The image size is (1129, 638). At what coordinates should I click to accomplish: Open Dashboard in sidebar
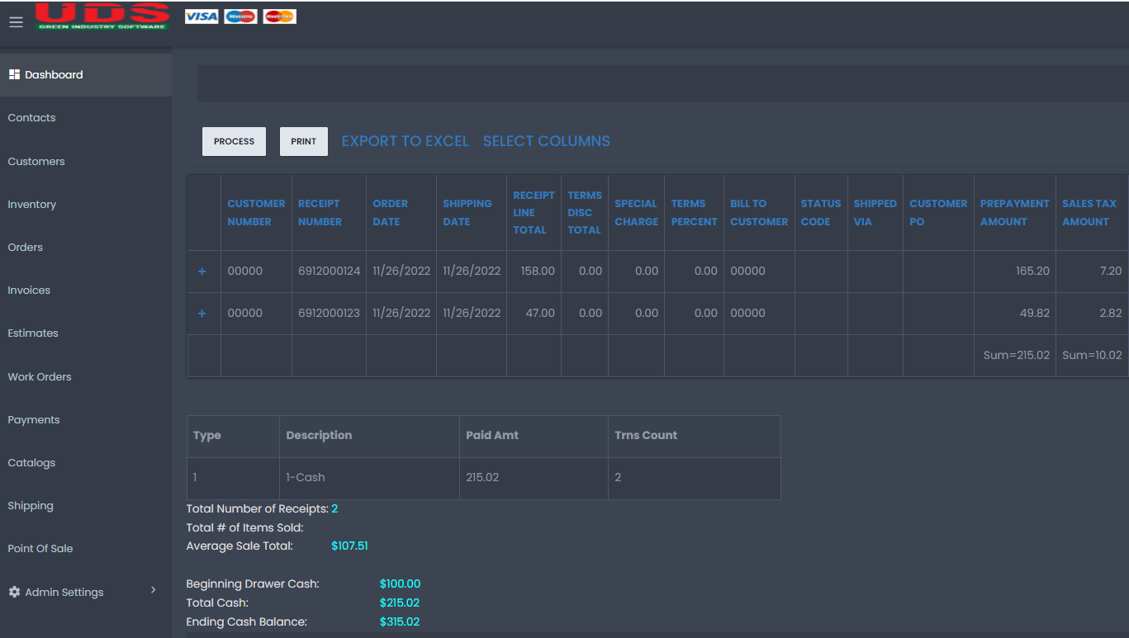86,74
